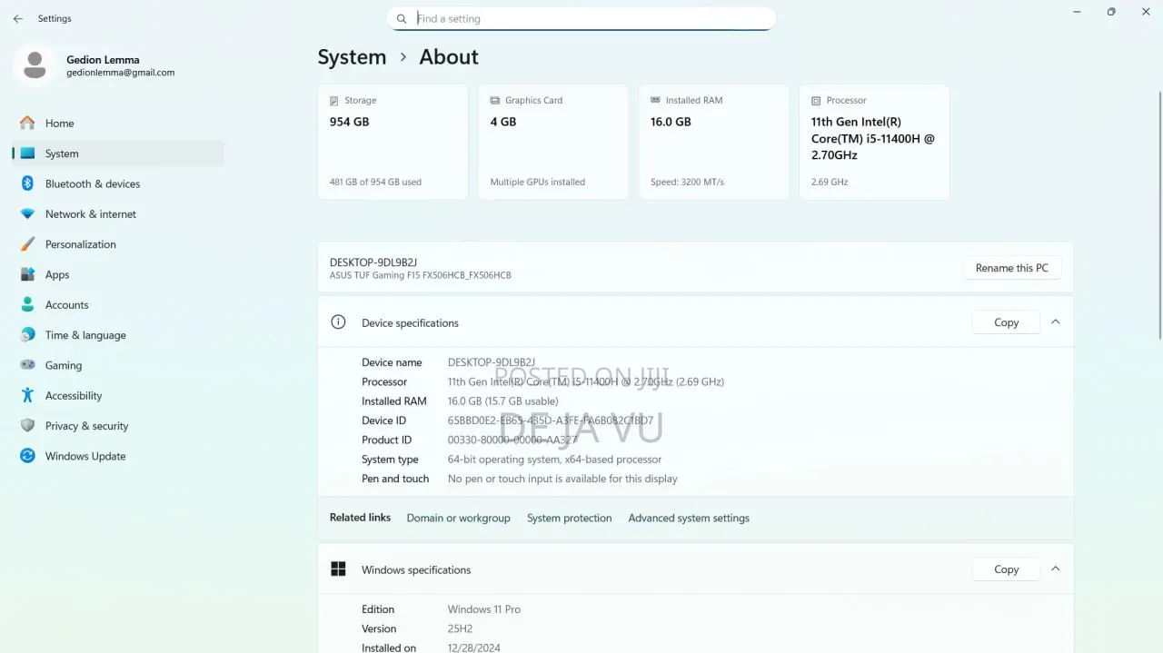Click the System monitor icon
The image size is (1163, 653).
(27, 153)
